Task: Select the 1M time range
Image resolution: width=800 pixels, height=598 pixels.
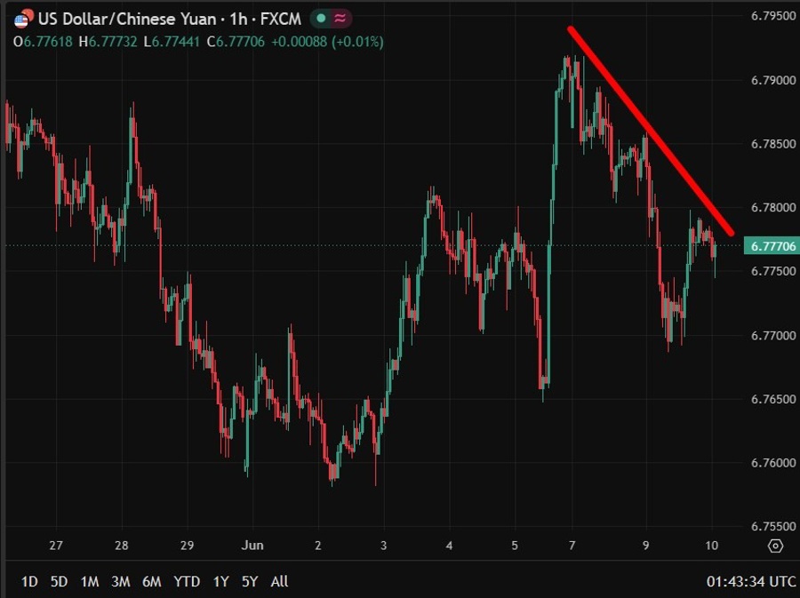Action: pyautogui.click(x=89, y=581)
